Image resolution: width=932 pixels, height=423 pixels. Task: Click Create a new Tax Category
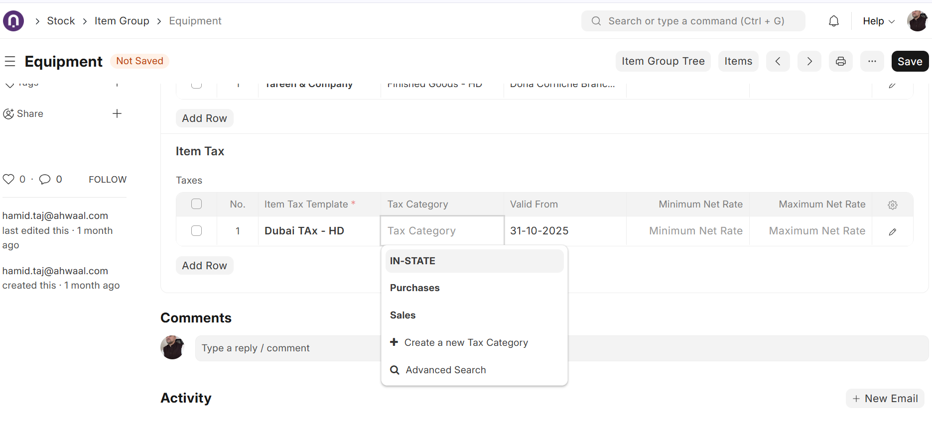point(465,342)
